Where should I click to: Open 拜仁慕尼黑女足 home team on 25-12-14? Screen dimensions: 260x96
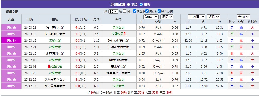[x=55, y=86]
